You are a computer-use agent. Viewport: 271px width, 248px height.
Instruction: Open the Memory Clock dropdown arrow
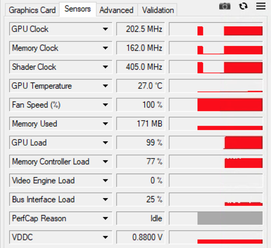105,48
